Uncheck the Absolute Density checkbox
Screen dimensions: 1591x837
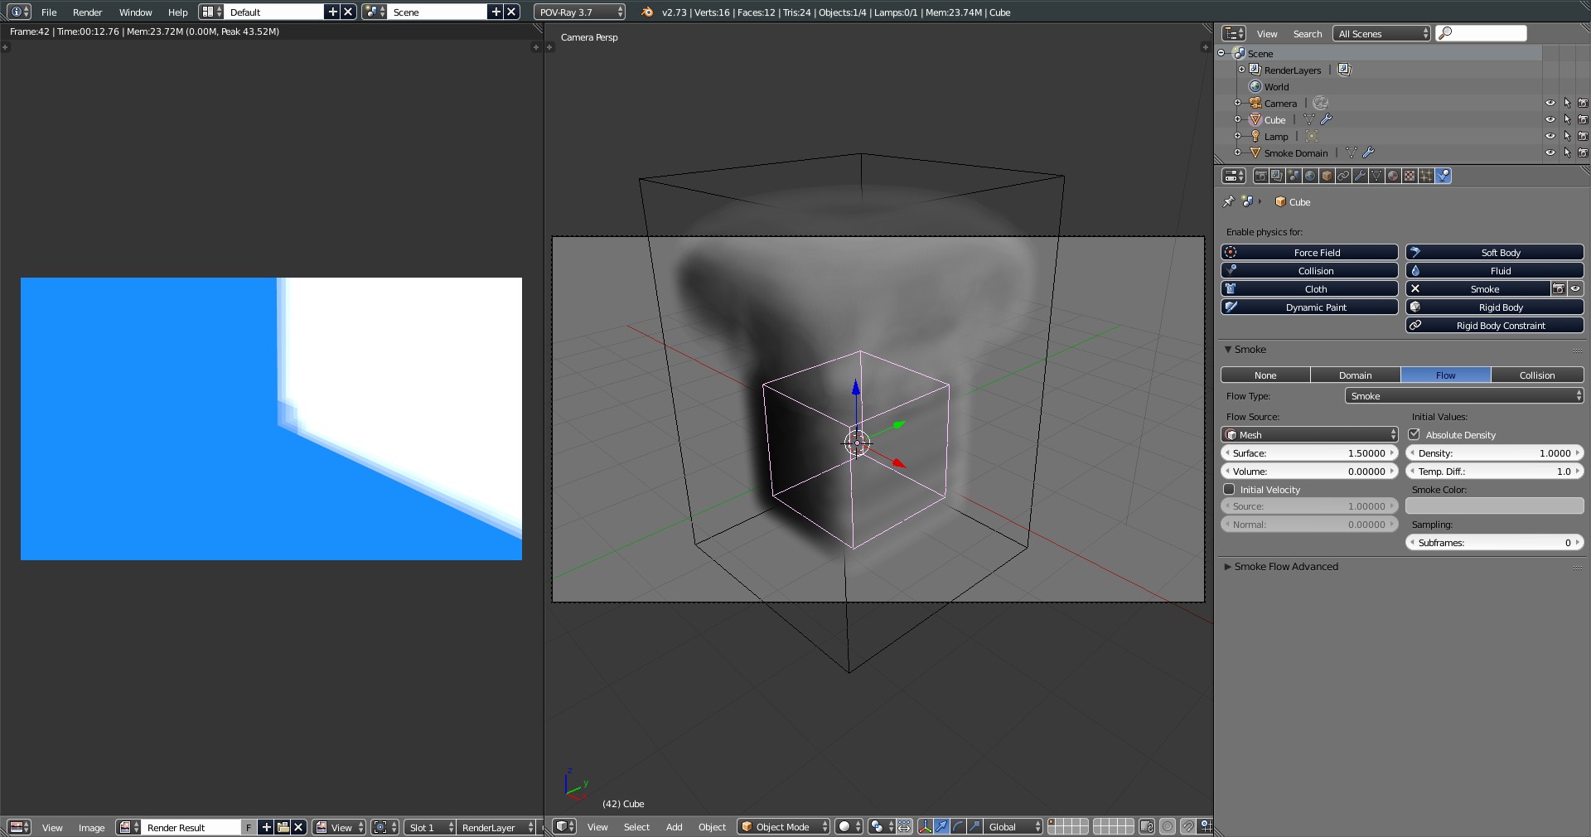click(x=1414, y=434)
